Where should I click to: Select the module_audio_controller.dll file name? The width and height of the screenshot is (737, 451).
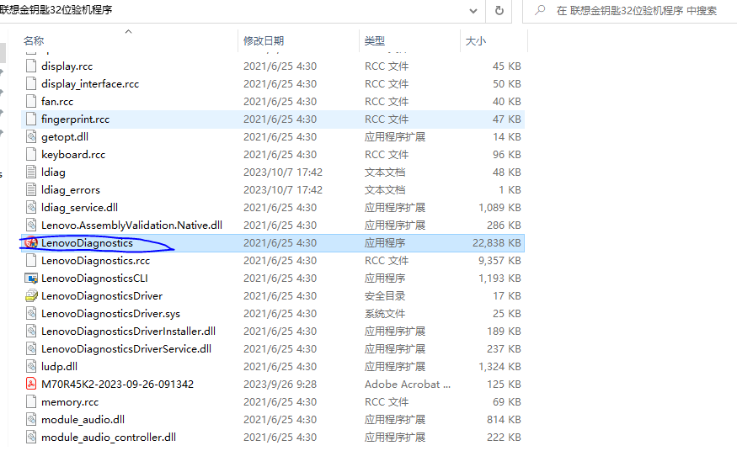tap(109, 438)
